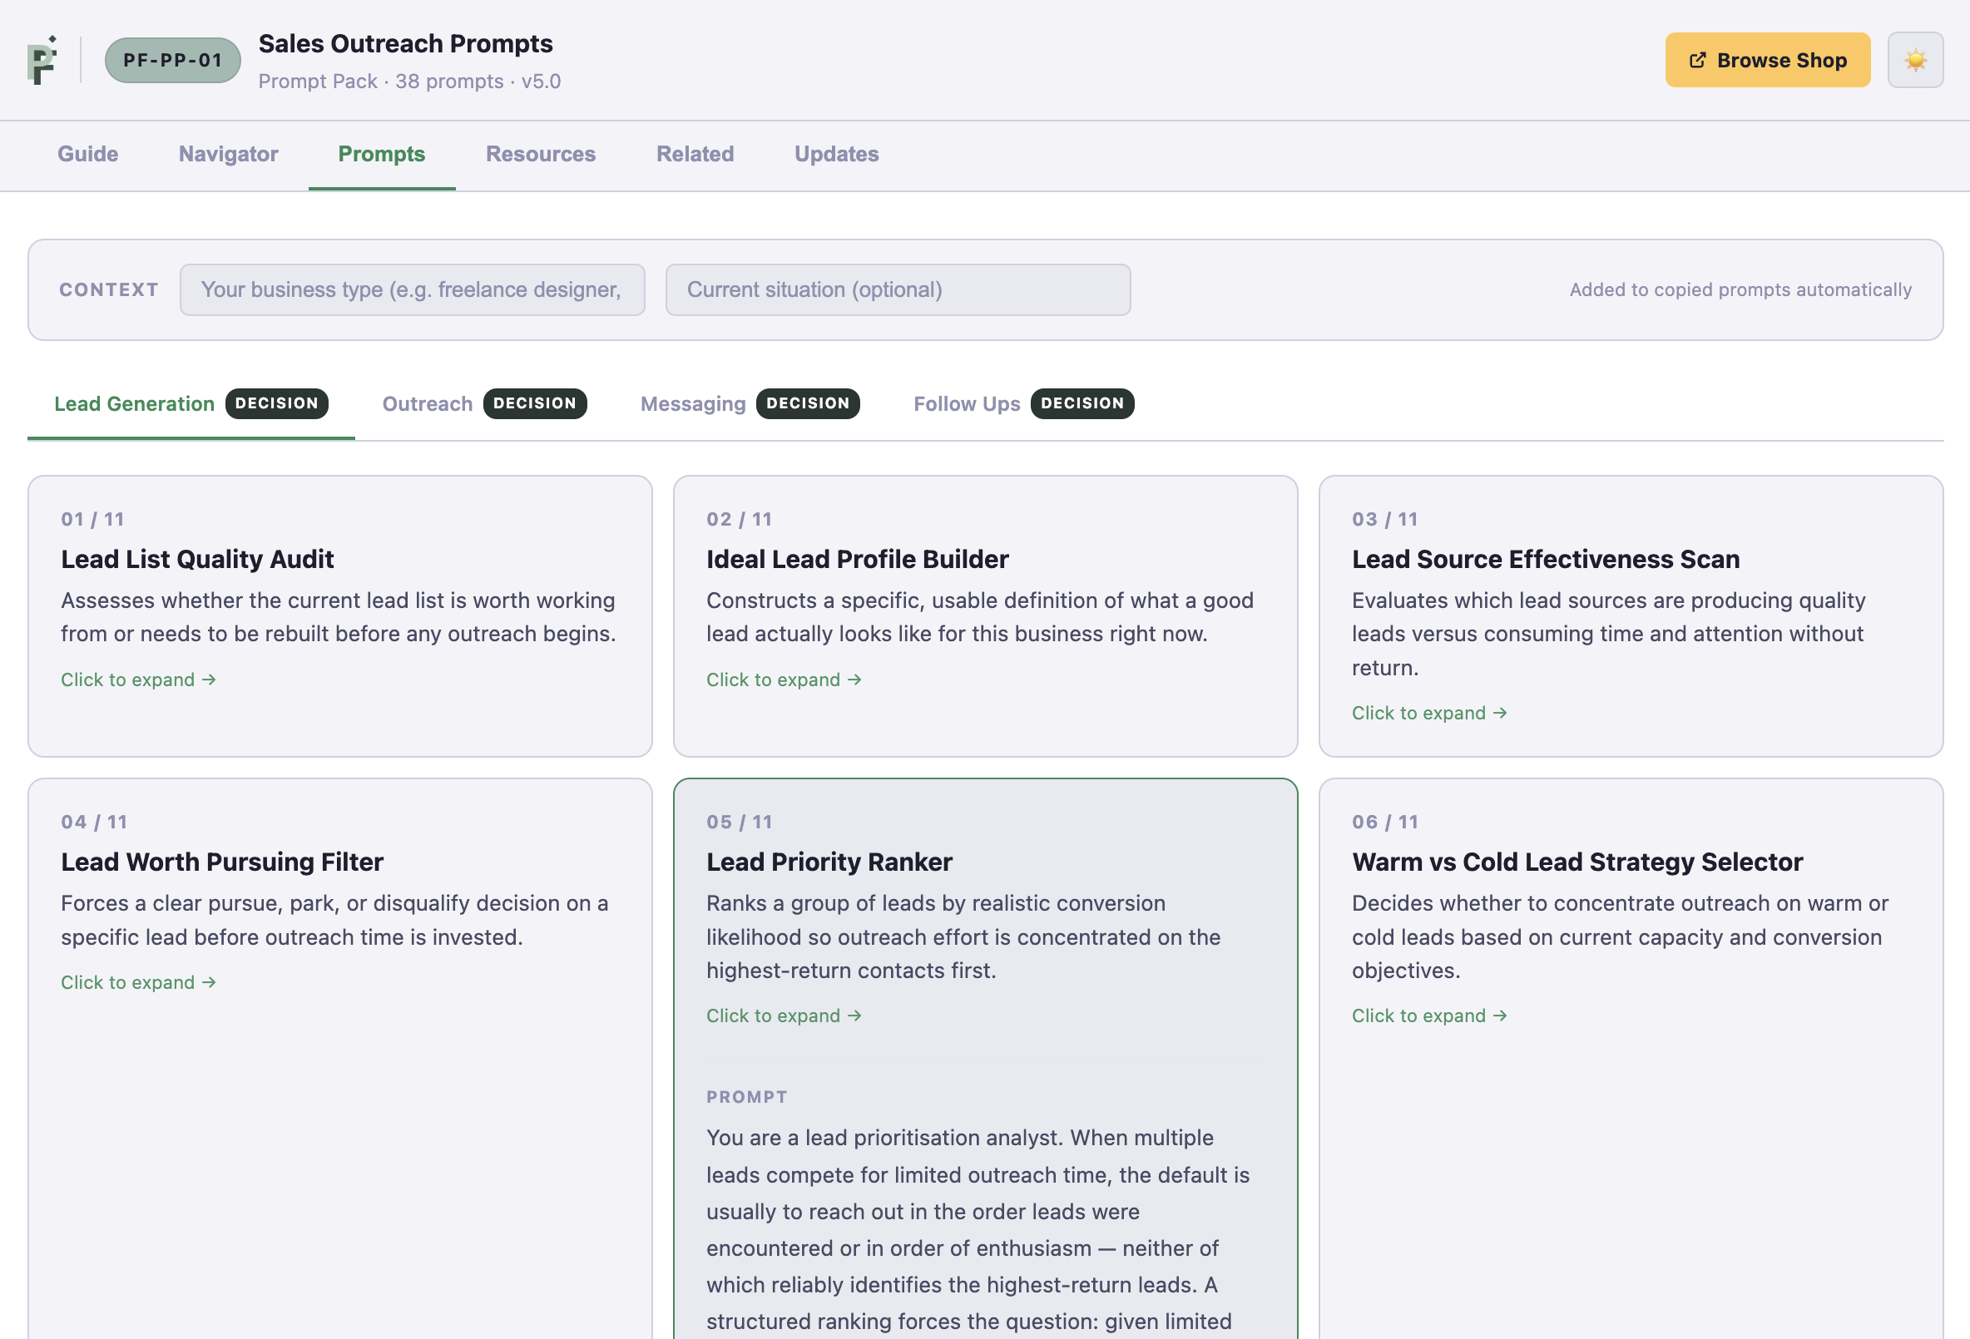Expand Lead Source Effectiveness Scan card
Viewport: 1970px width, 1339px height.
[1630, 616]
